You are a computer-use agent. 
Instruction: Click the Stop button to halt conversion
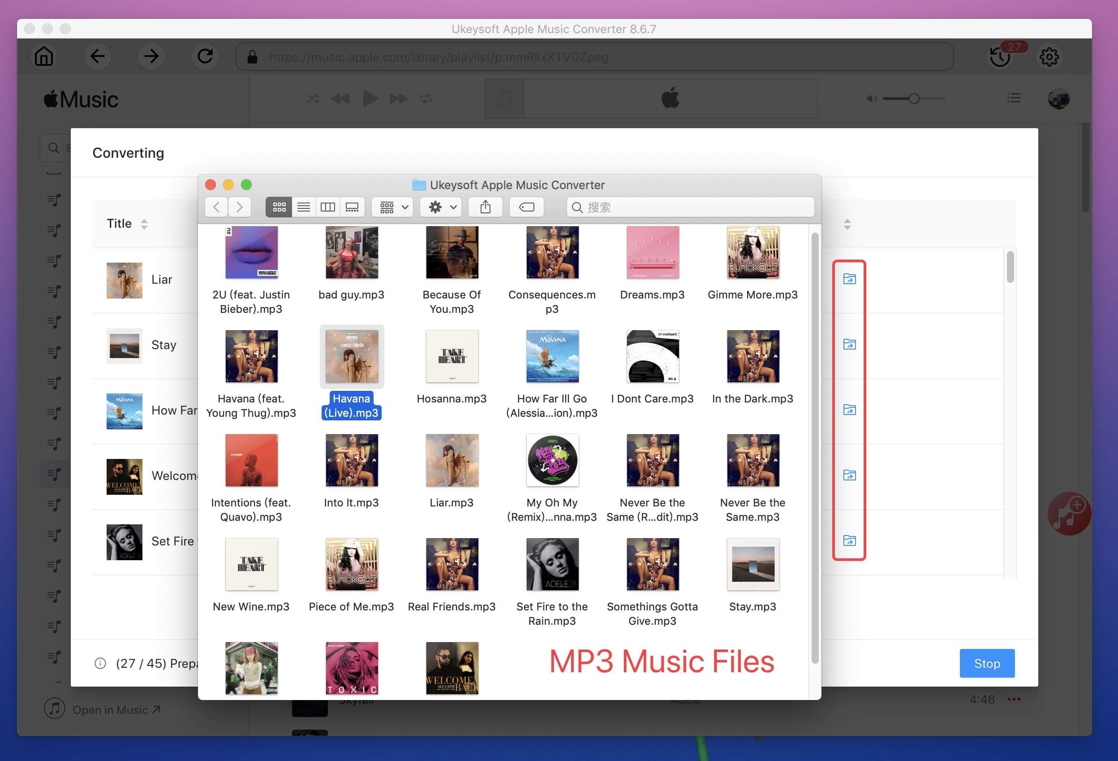(x=987, y=662)
